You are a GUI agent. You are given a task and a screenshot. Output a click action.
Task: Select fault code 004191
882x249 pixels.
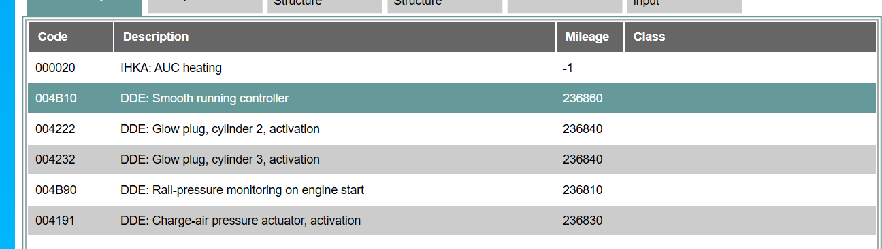pos(55,221)
